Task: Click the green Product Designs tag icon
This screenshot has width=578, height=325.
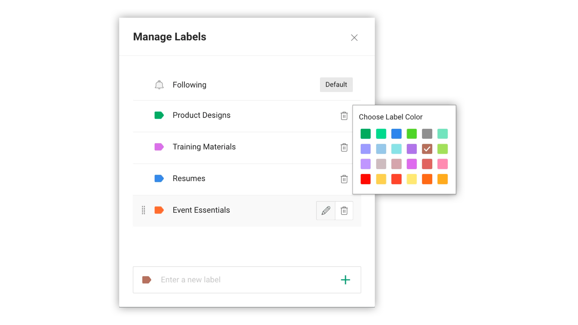Action: coord(159,115)
